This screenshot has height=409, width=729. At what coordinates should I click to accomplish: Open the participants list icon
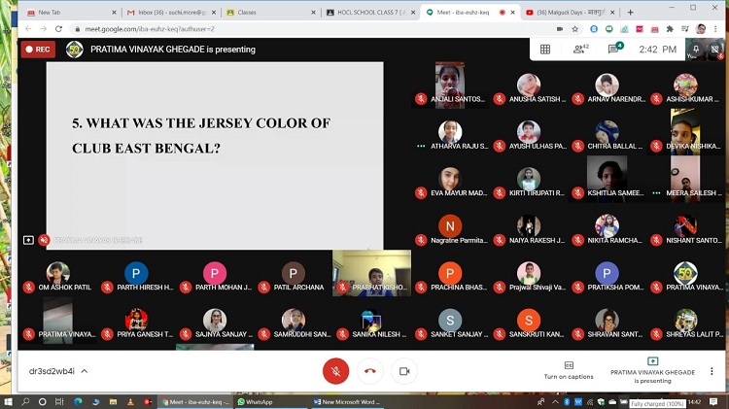coord(580,49)
